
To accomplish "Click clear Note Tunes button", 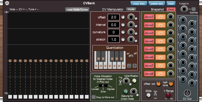I will (77, 10).
